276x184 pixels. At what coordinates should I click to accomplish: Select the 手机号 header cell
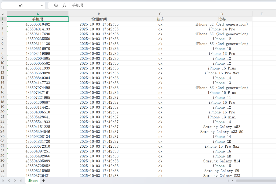pos(38,19)
